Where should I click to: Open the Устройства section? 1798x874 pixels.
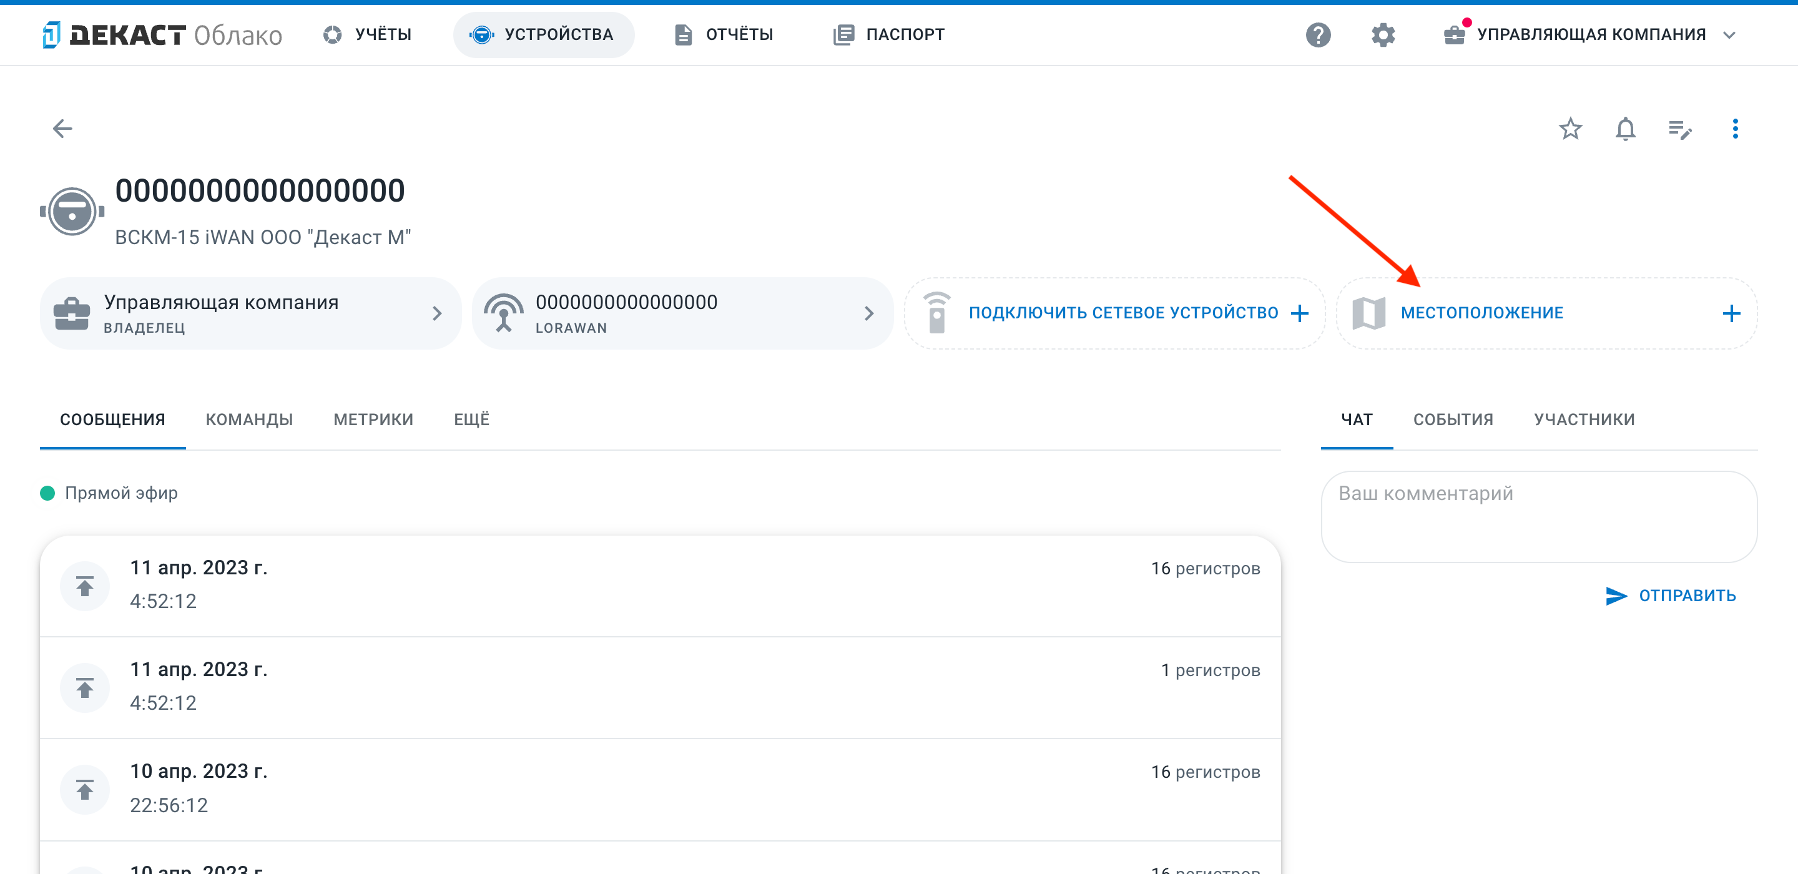pos(543,34)
